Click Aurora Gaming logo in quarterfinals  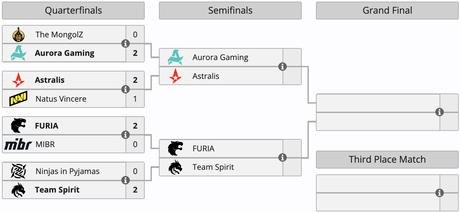18,53
